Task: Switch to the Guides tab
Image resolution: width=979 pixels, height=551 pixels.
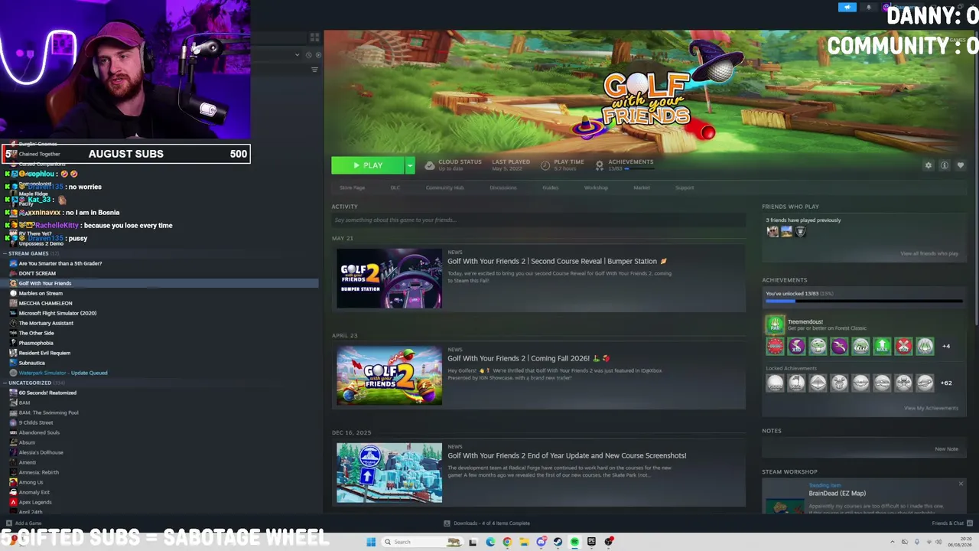Action: pyautogui.click(x=551, y=187)
